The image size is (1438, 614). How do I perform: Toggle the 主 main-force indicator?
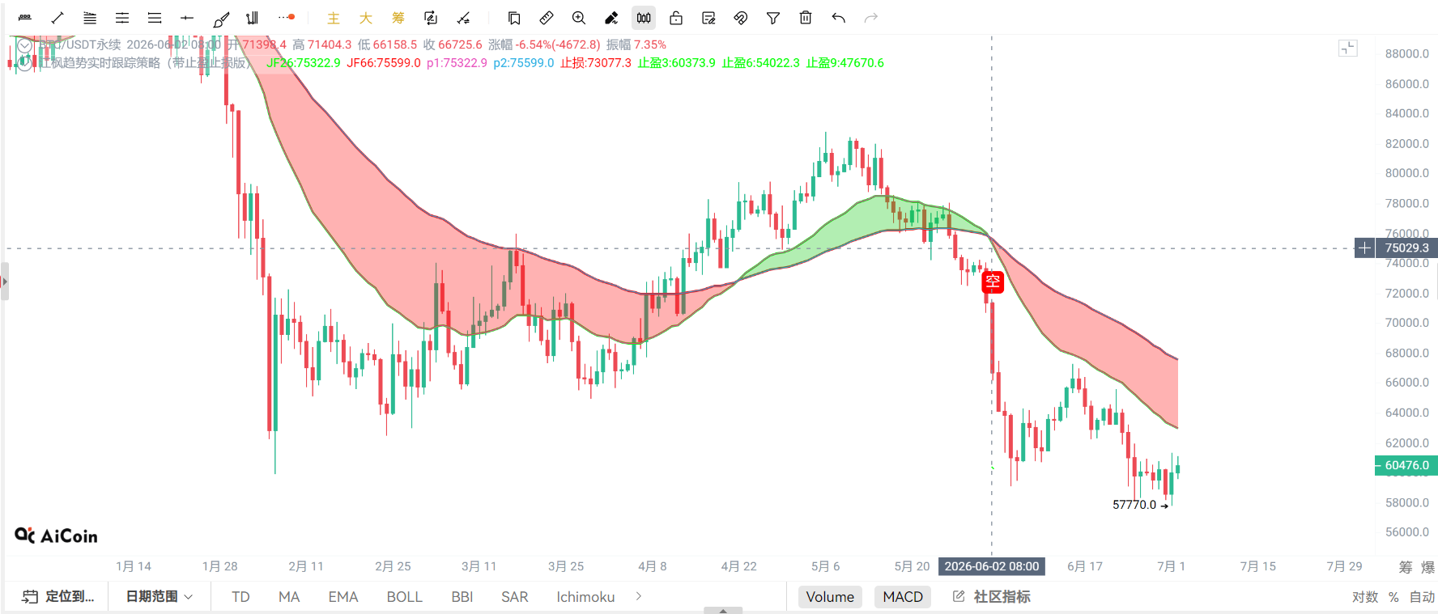(x=334, y=18)
